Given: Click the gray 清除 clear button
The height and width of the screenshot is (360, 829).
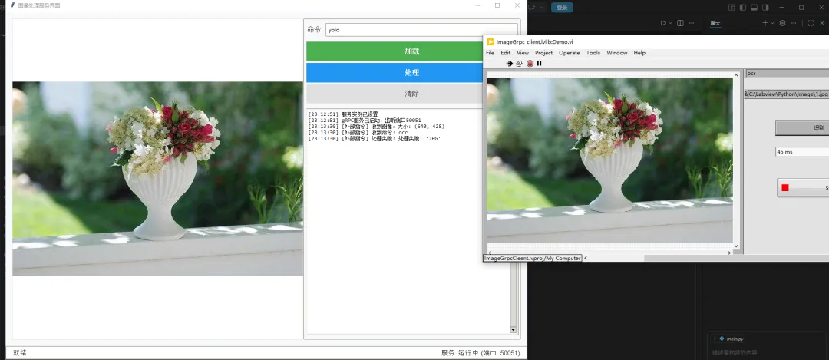Looking at the screenshot, I should click(x=395, y=94).
